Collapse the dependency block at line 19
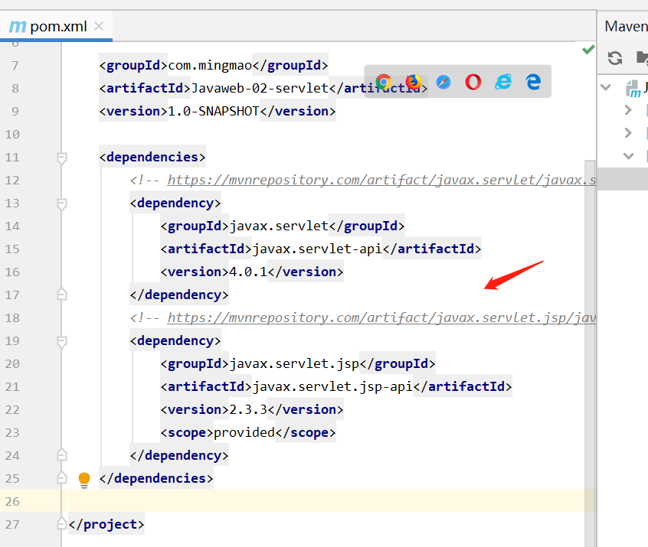Screen dimensions: 648x547 61,342
